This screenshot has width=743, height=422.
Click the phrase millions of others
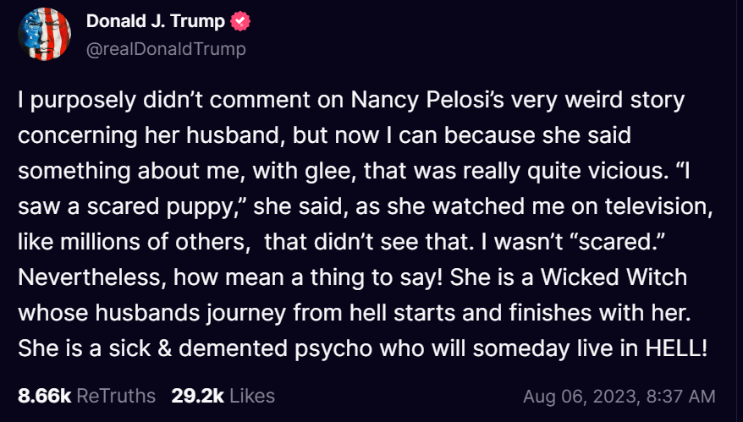coord(152,242)
